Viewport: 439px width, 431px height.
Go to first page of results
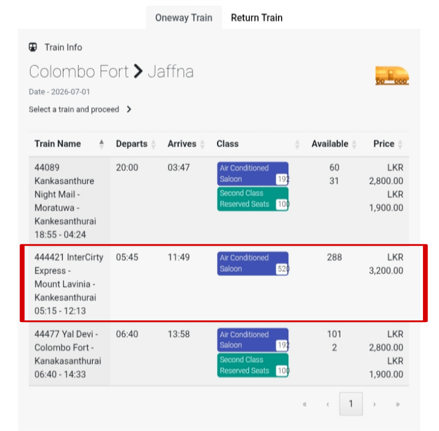click(304, 404)
